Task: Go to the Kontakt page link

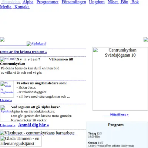Action: (22, 7)
